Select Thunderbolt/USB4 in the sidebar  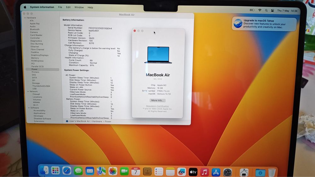click(41, 86)
